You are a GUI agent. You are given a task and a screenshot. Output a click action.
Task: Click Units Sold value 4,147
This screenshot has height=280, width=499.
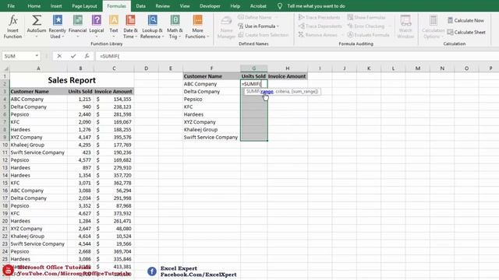click(80, 137)
